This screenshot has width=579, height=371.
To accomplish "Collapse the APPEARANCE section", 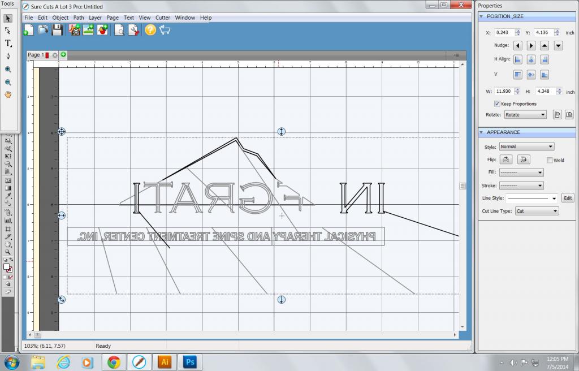I will pyautogui.click(x=481, y=132).
